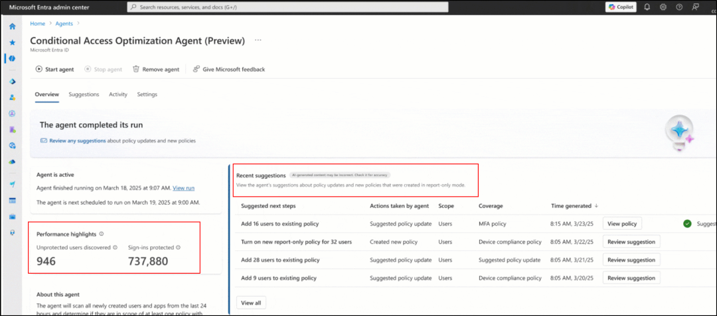Click the View policy button
Screen dimensions: 717x316
(x=622, y=223)
